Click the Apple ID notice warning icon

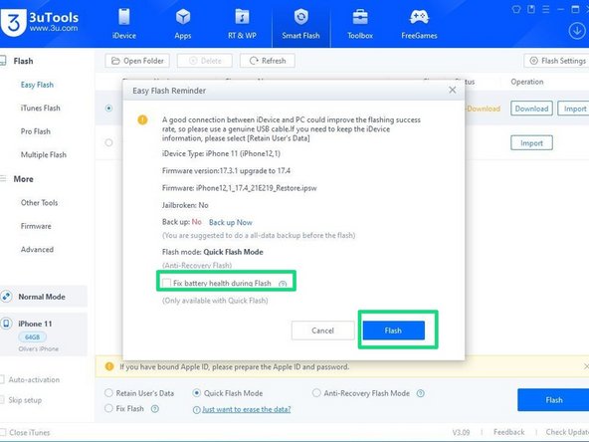[x=109, y=366]
